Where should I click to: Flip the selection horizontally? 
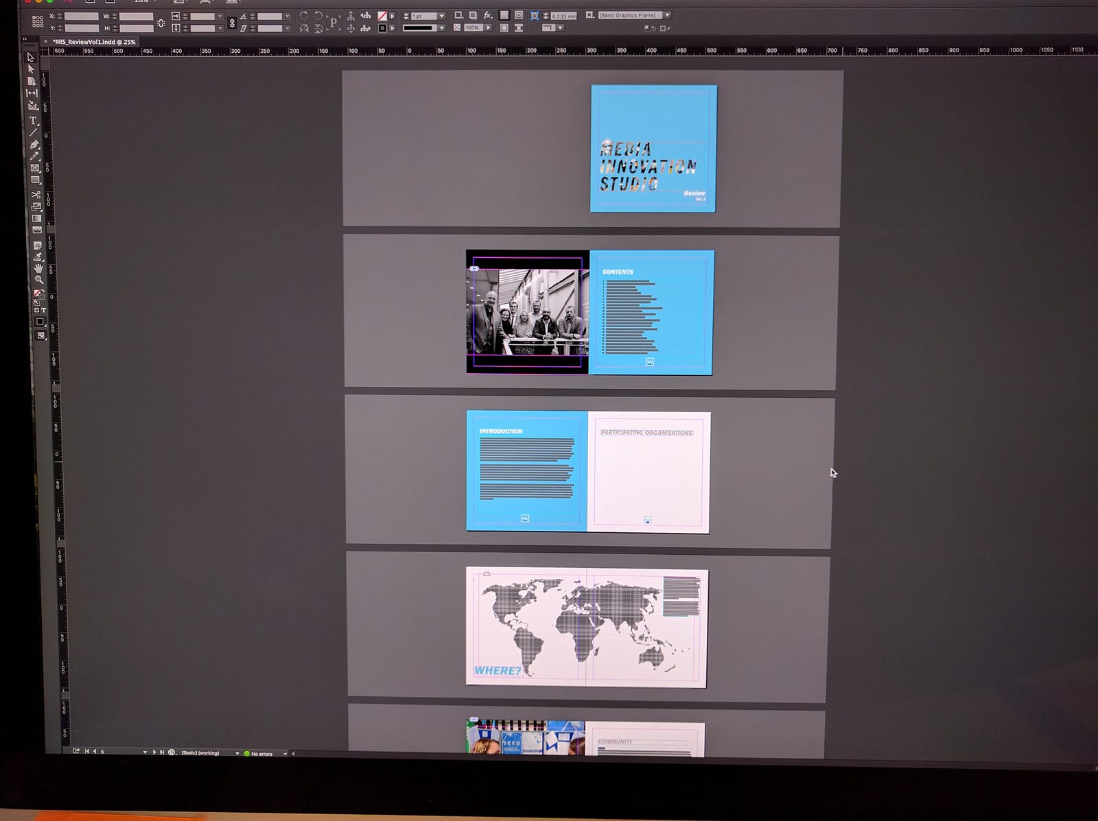coord(303,29)
